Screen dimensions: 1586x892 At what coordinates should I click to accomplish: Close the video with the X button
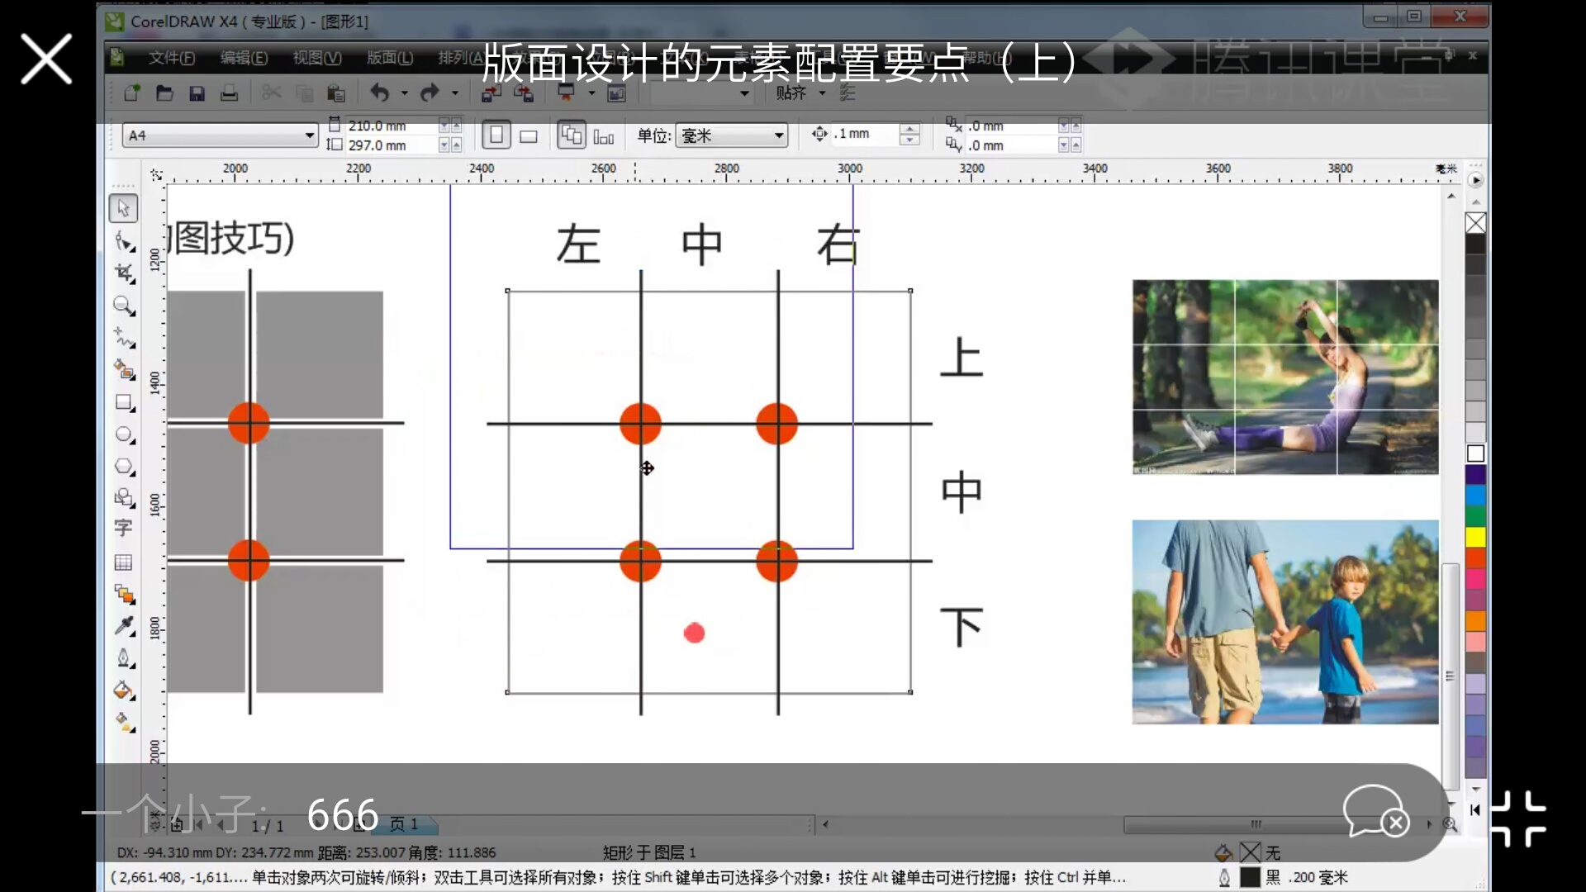click(x=46, y=59)
